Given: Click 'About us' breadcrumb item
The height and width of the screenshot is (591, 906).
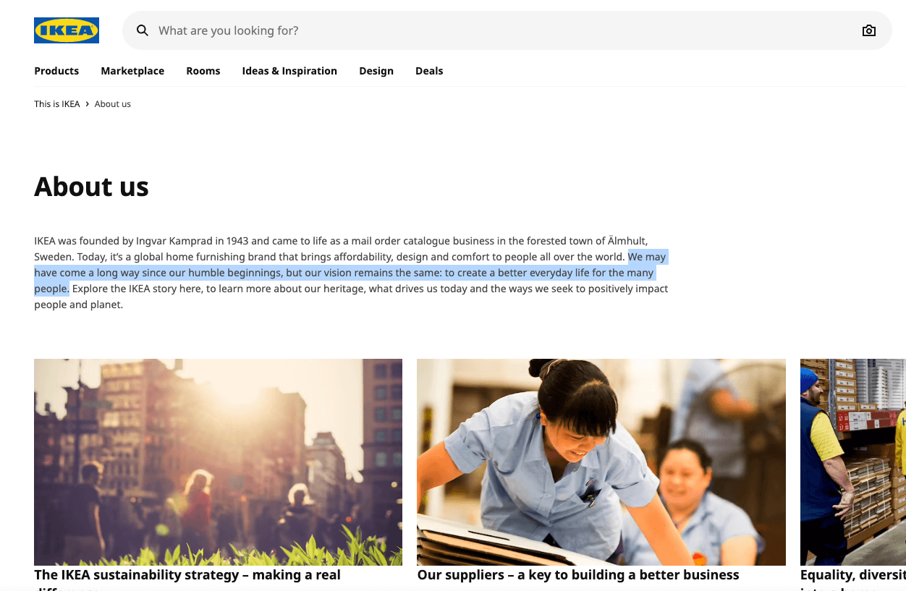Looking at the screenshot, I should click(113, 104).
